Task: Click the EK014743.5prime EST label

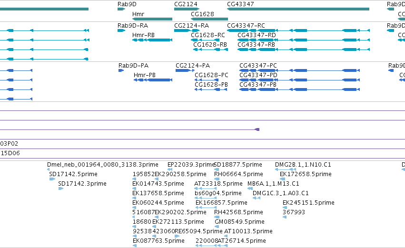Action: (158, 184)
